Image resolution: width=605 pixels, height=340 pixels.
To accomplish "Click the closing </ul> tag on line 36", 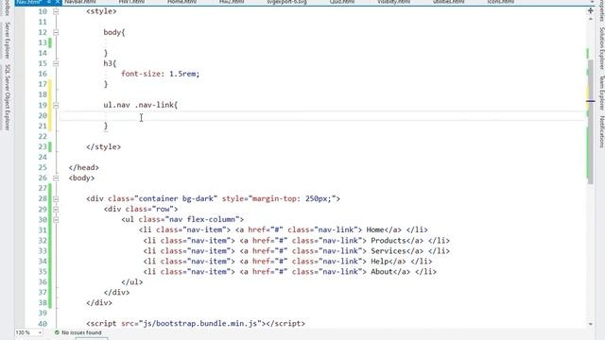I will (x=132, y=282).
